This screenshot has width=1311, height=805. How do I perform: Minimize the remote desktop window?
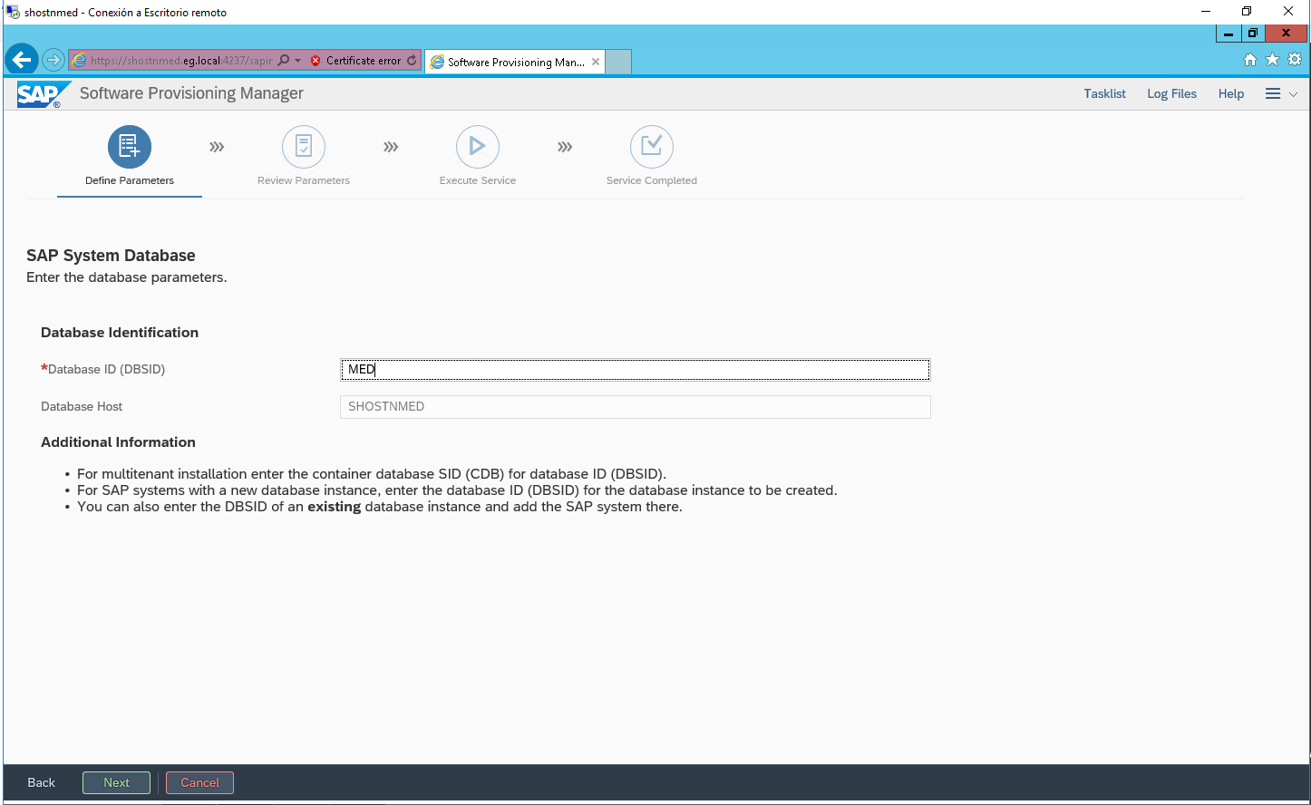point(1206,12)
